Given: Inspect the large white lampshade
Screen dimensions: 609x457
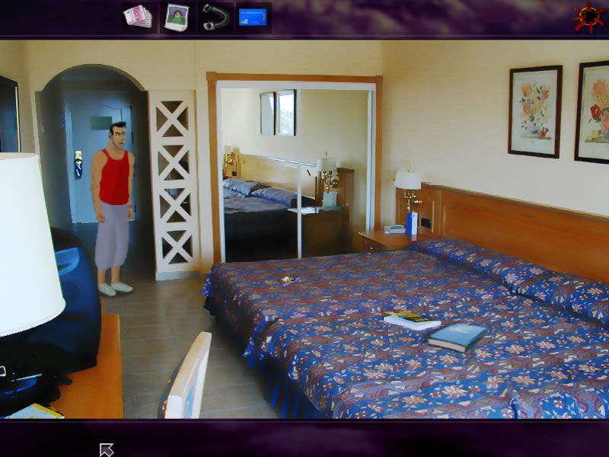Looking at the screenshot, I should 29,244.
